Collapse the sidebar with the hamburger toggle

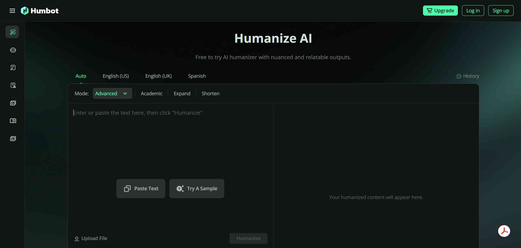click(x=12, y=10)
